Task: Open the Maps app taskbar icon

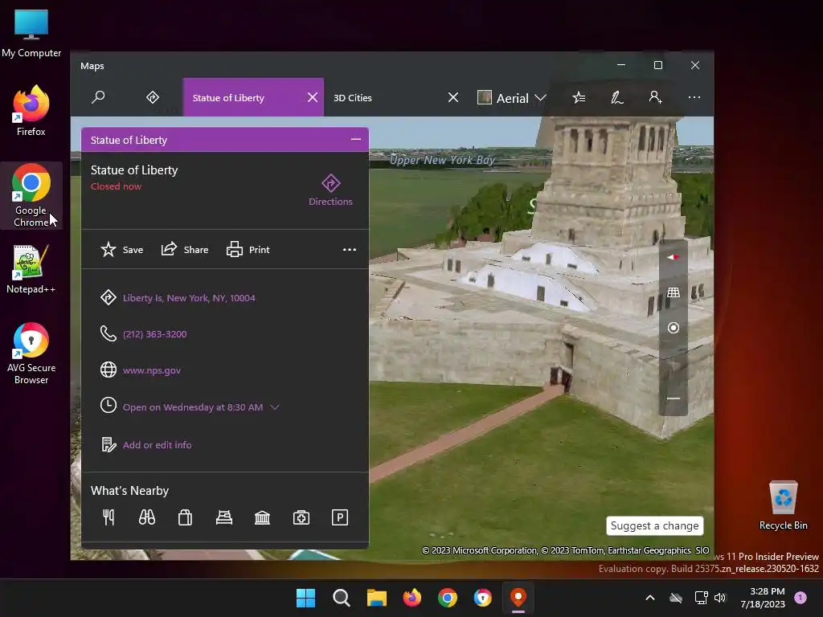Action: tap(518, 598)
